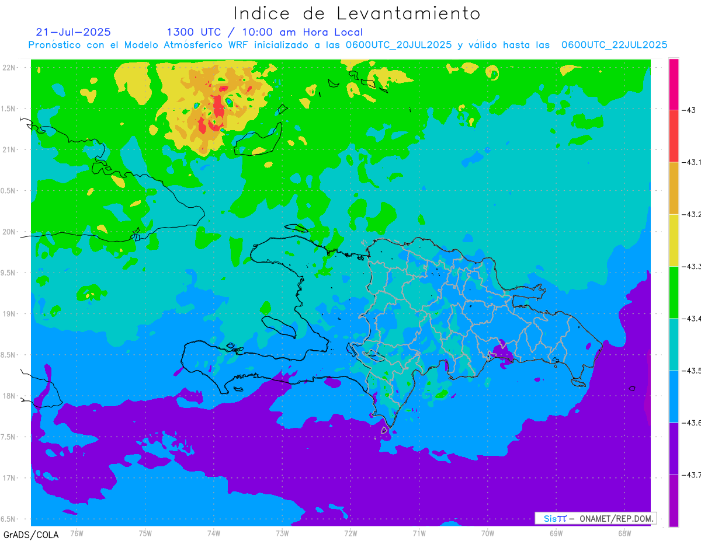Select the date text "21-Jul-2025"

(x=73, y=32)
